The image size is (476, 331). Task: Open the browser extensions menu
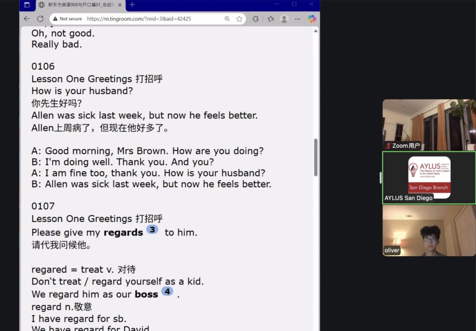[x=256, y=19]
